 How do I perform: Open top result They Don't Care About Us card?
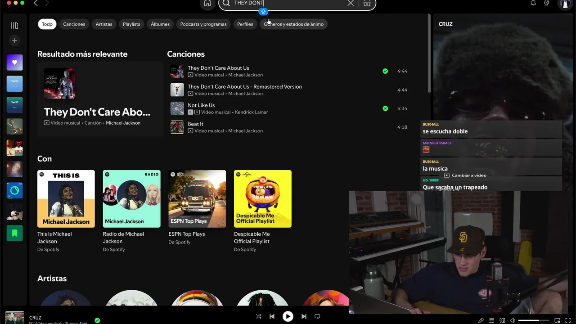pos(100,99)
